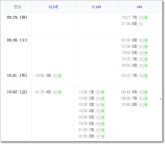The height and width of the screenshot is (144, 165).
Task: Click 15 rating icon beside 23:50 3회
Action: (x=55, y=76)
